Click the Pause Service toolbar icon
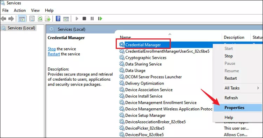The height and width of the screenshot is (138, 263). pos(92,19)
